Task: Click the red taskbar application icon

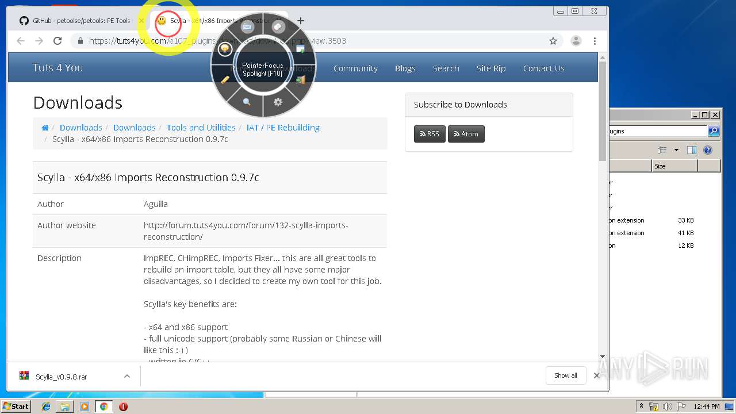Action: click(123, 407)
